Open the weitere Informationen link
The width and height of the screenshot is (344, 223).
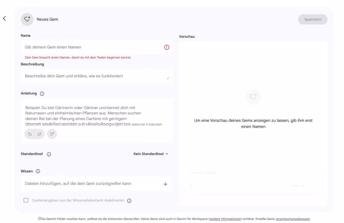pos(225,219)
